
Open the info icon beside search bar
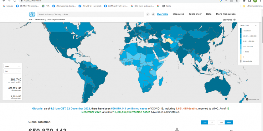tap(148, 14)
